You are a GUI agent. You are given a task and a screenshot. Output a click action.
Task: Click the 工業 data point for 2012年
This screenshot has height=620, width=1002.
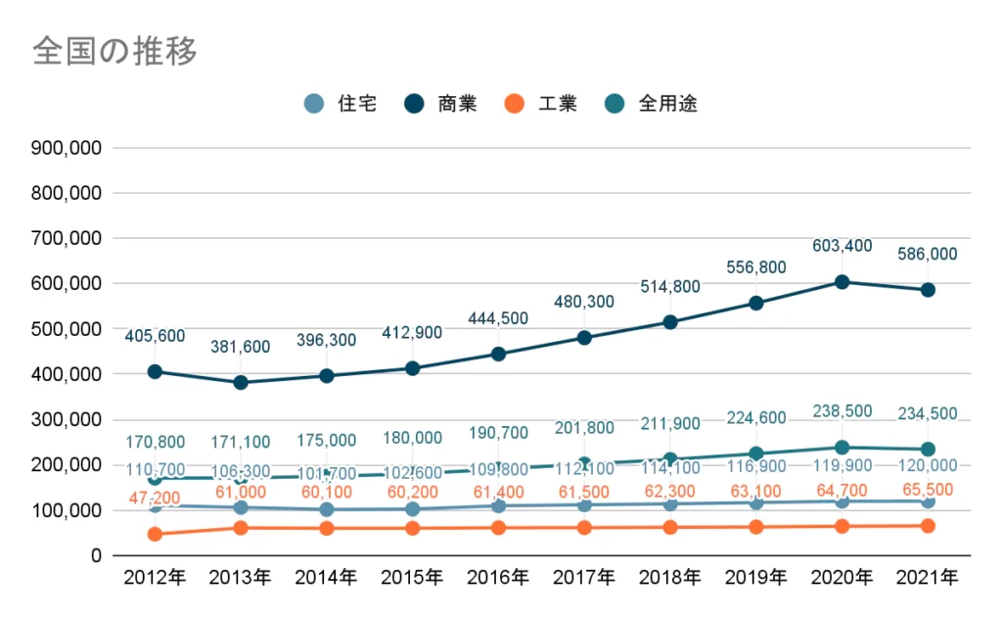coord(155,534)
